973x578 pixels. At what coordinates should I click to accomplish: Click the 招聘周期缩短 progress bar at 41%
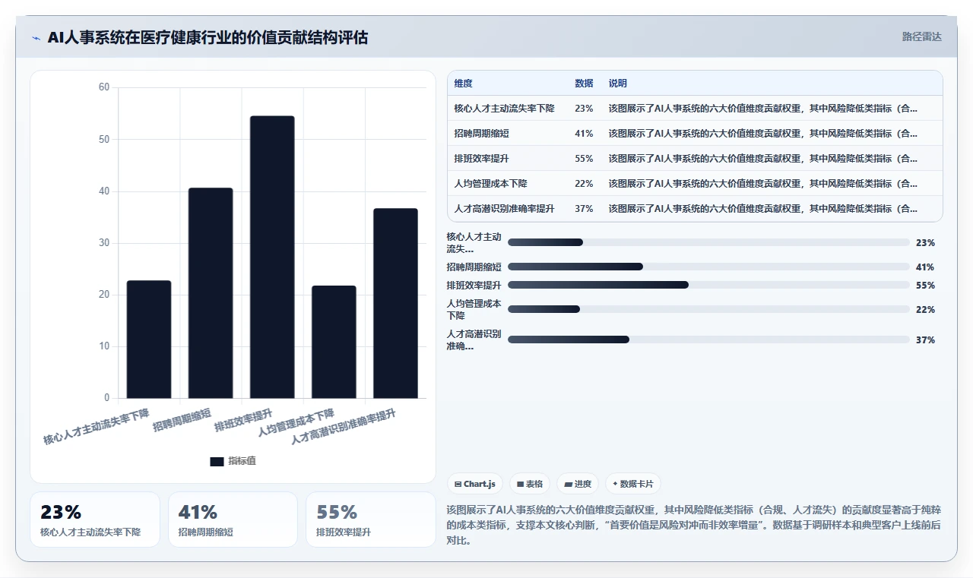pos(708,267)
